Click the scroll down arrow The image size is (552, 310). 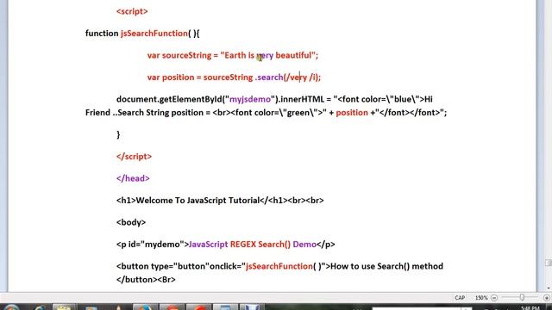(x=549, y=288)
